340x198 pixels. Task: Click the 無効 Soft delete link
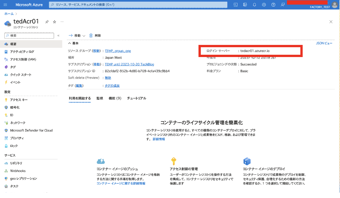click(108, 78)
